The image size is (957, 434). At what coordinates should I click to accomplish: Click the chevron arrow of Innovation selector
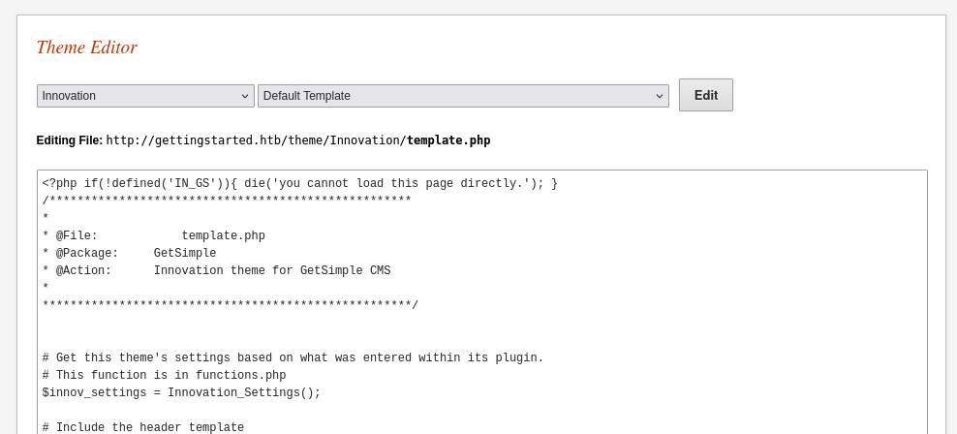pos(245,97)
